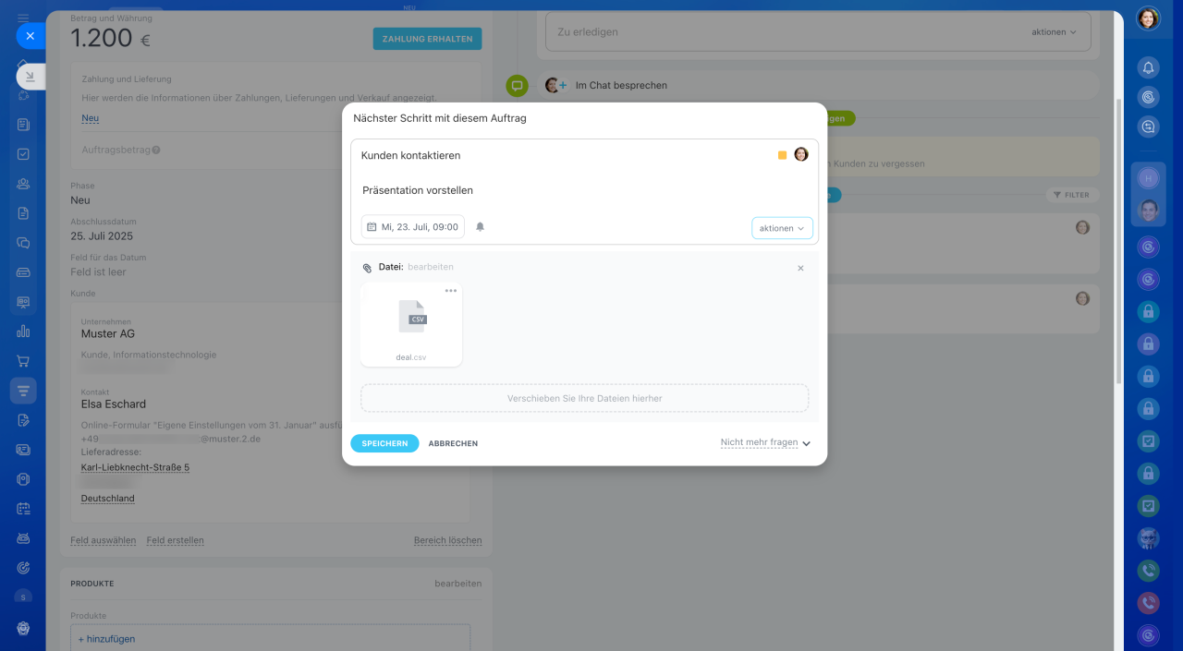
Task: Click the yellow color marker swatch
Action: (x=782, y=155)
